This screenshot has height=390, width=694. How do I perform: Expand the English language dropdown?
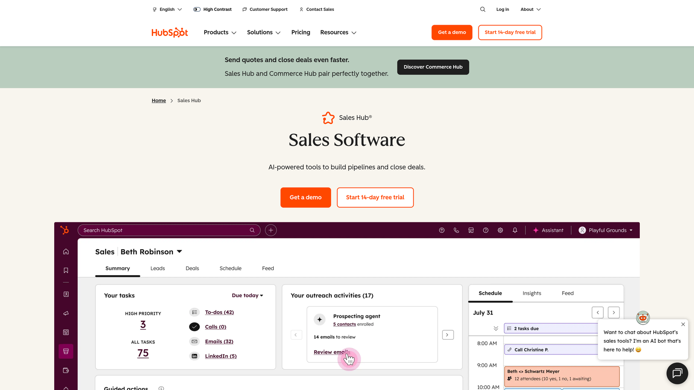[x=167, y=9]
